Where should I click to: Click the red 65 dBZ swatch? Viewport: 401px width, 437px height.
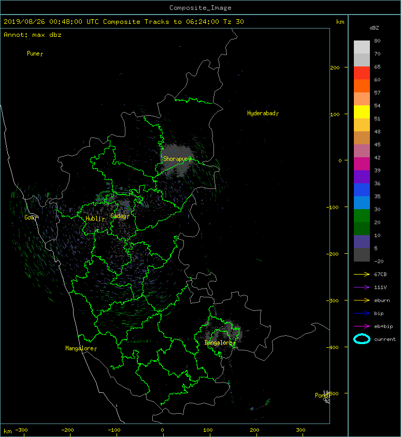(362, 73)
